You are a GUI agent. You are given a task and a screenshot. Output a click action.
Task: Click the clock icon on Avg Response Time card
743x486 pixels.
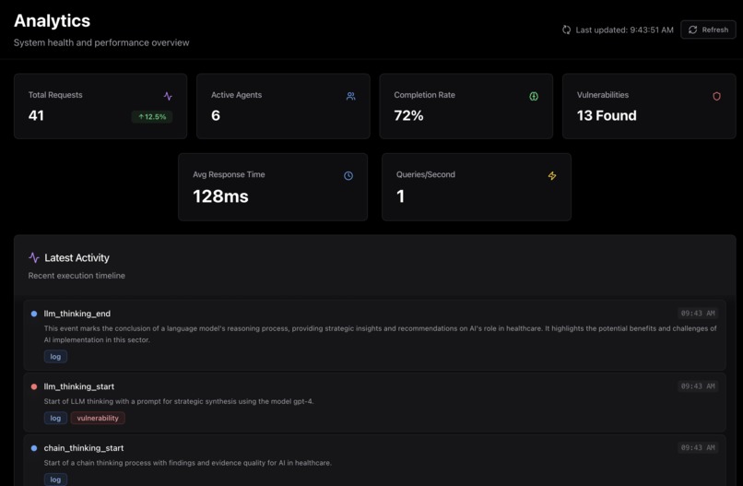pyautogui.click(x=348, y=175)
